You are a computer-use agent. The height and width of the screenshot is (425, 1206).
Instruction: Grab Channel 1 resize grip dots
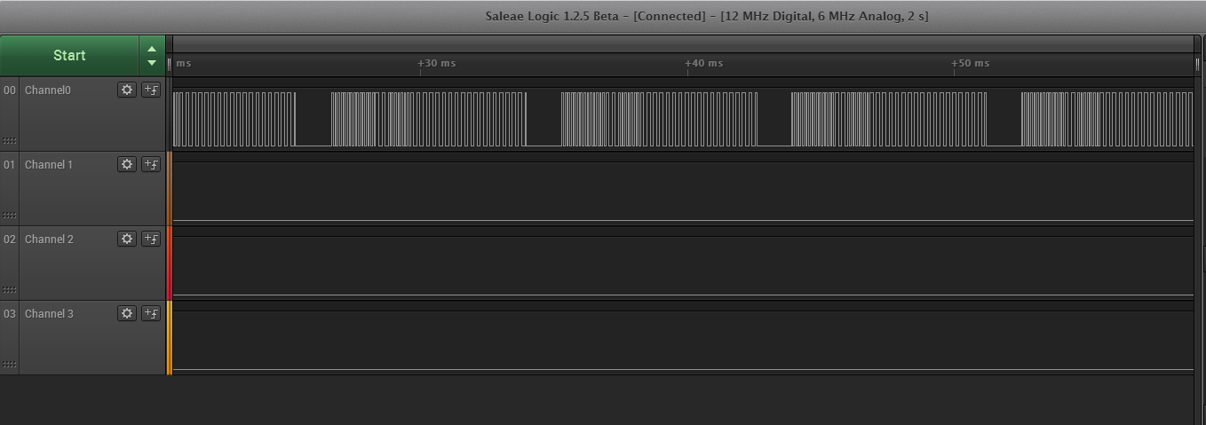point(10,215)
